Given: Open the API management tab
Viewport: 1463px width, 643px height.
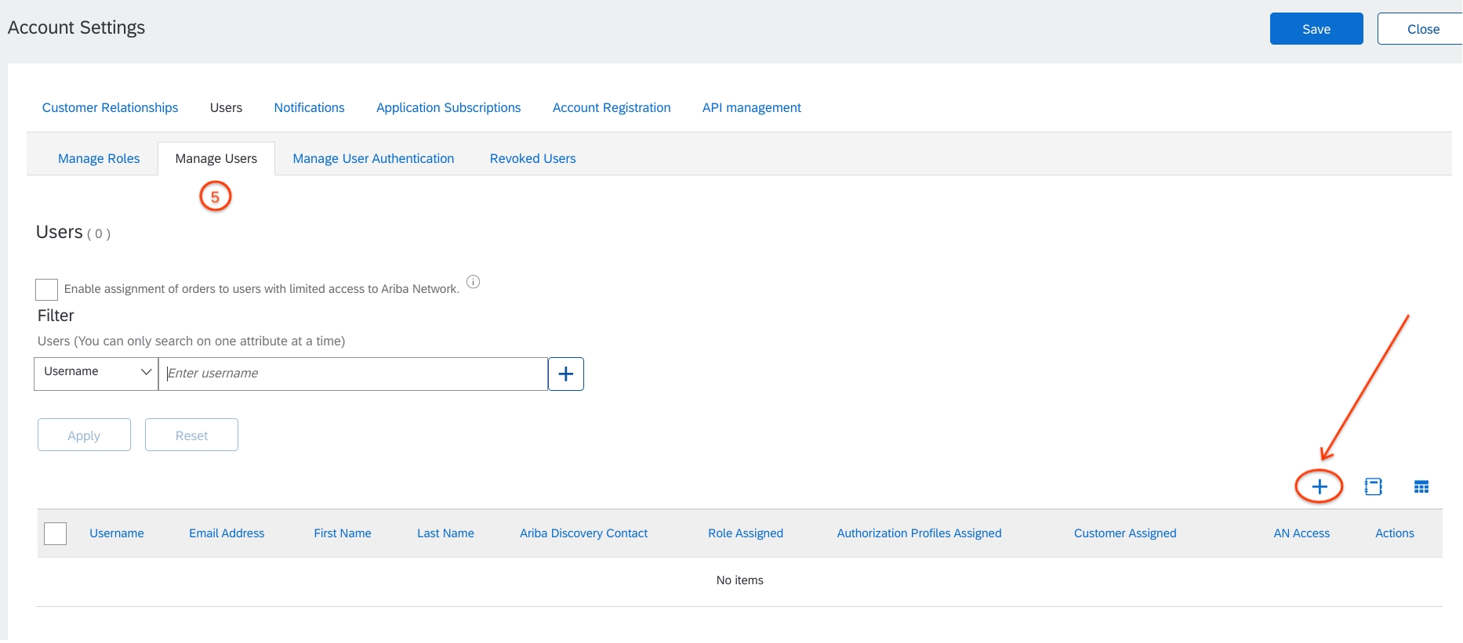Looking at the screenshot, I should point(751,107).
